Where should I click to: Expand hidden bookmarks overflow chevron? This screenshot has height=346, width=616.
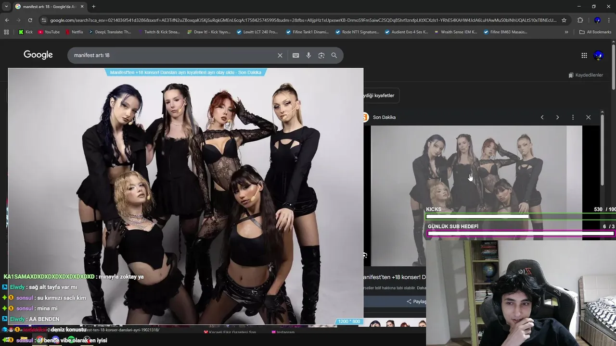(566, 32)
